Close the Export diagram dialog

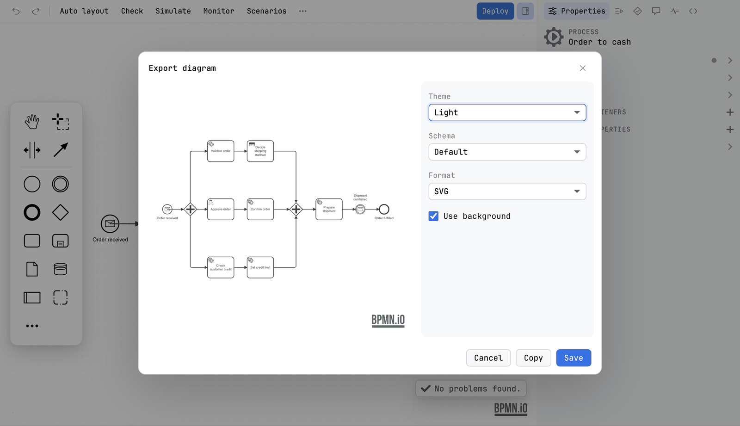583,68
